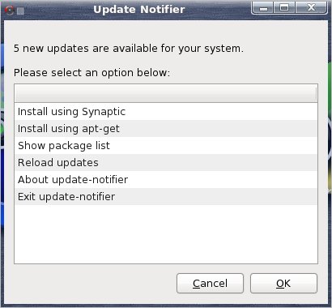Viewport: 332px width, 308px height.
Task: Confirm selection with the OK button
Action: (283, 284)
